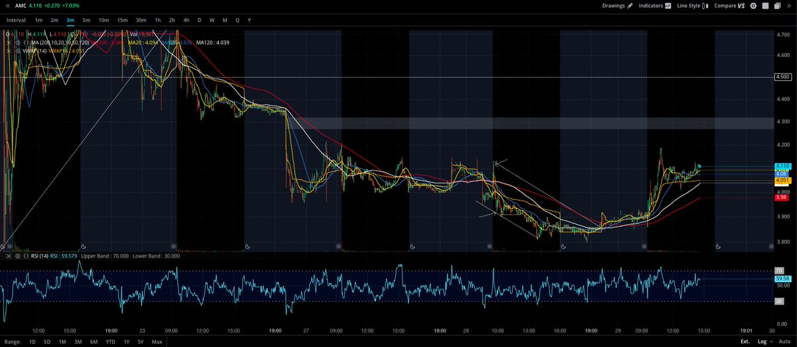Set range to 5D
The width and height of the screenshot is (797, 347).
tap(47, 342)
